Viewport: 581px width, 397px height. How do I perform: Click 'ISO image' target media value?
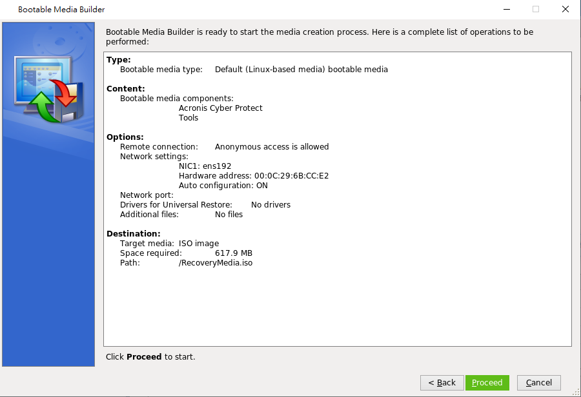point(199,244)
